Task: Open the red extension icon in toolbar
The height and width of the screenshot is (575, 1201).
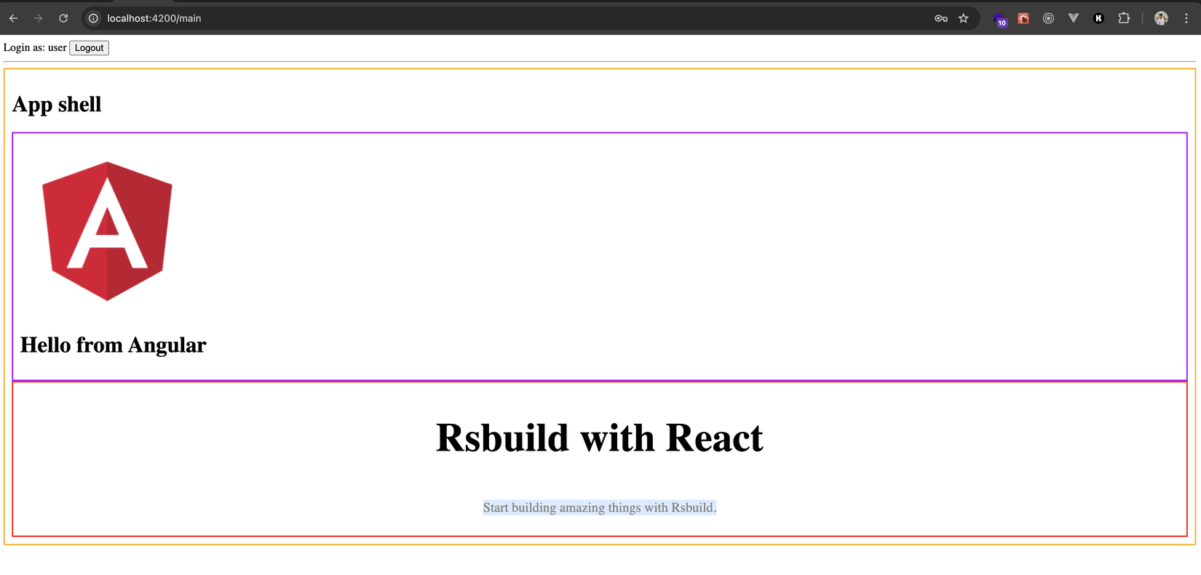Action: click(x=1023, y=18)
